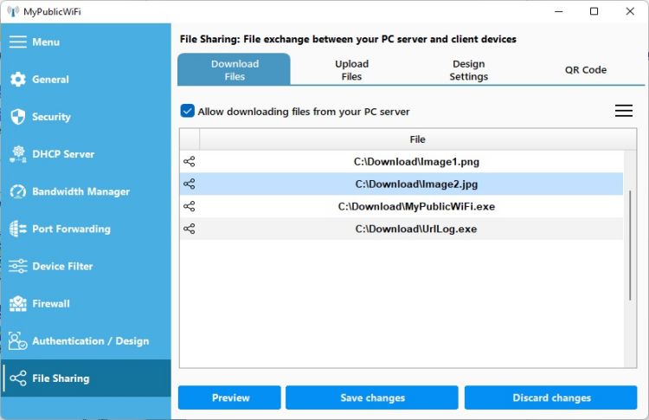
Task: Select the DHCP Server menu label
Action: pos(63,154)
